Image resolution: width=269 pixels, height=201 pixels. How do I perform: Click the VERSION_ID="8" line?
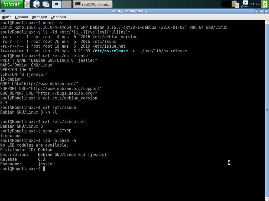pos(17,70)
